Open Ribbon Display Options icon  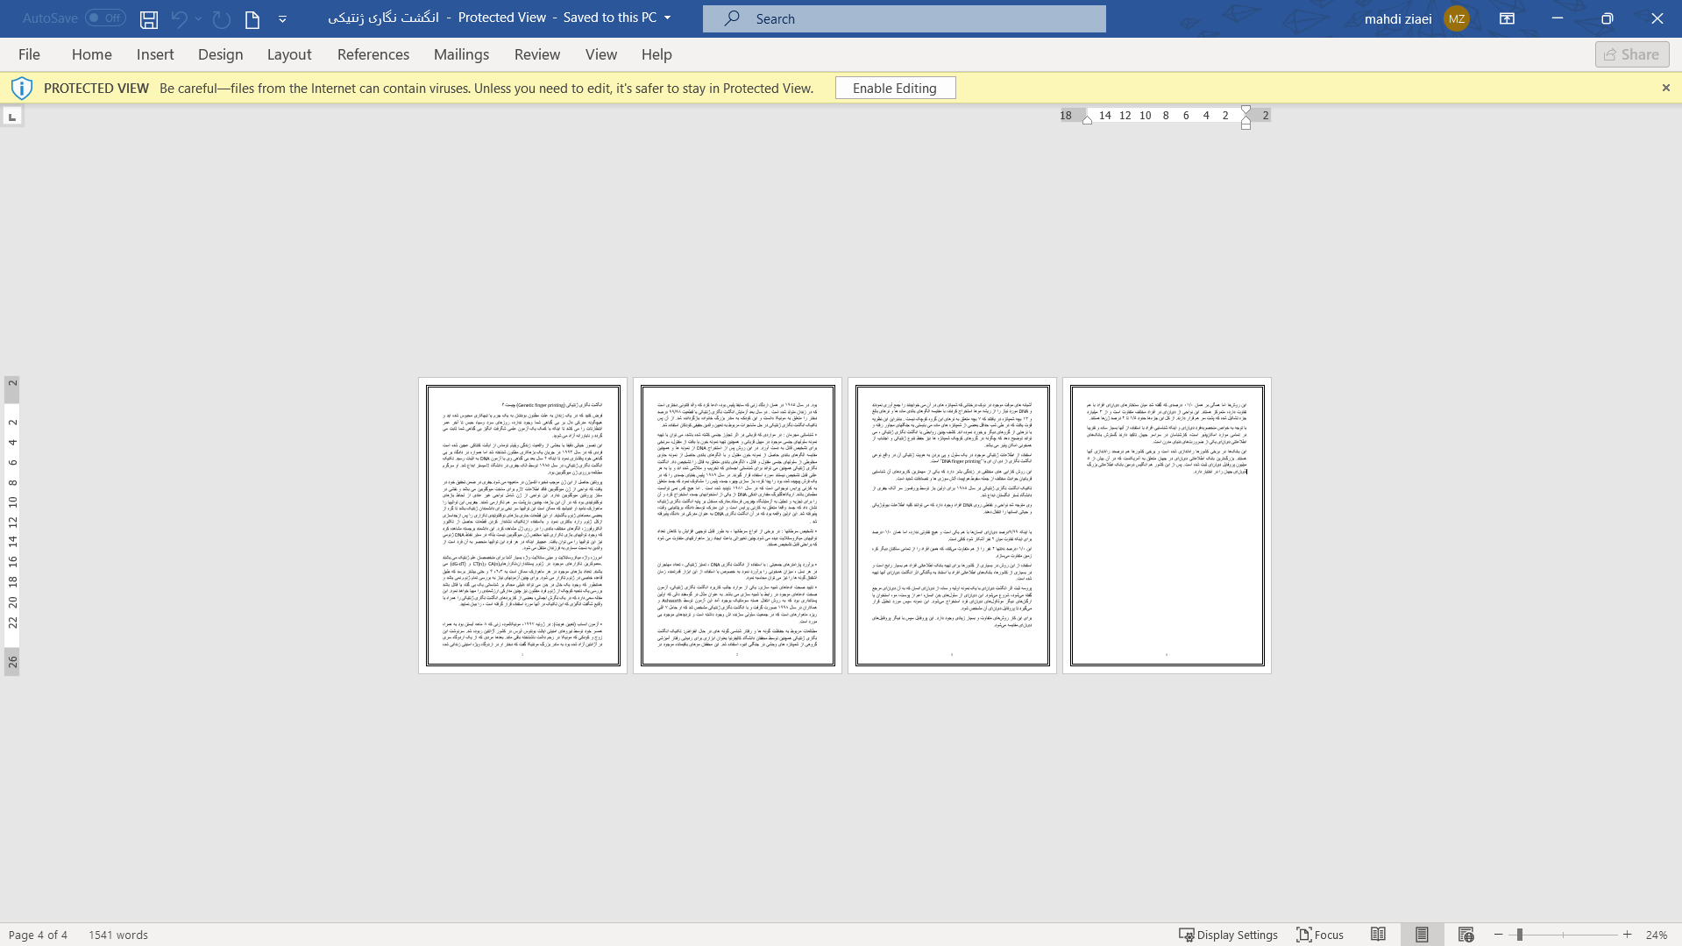pos(1507,18)
